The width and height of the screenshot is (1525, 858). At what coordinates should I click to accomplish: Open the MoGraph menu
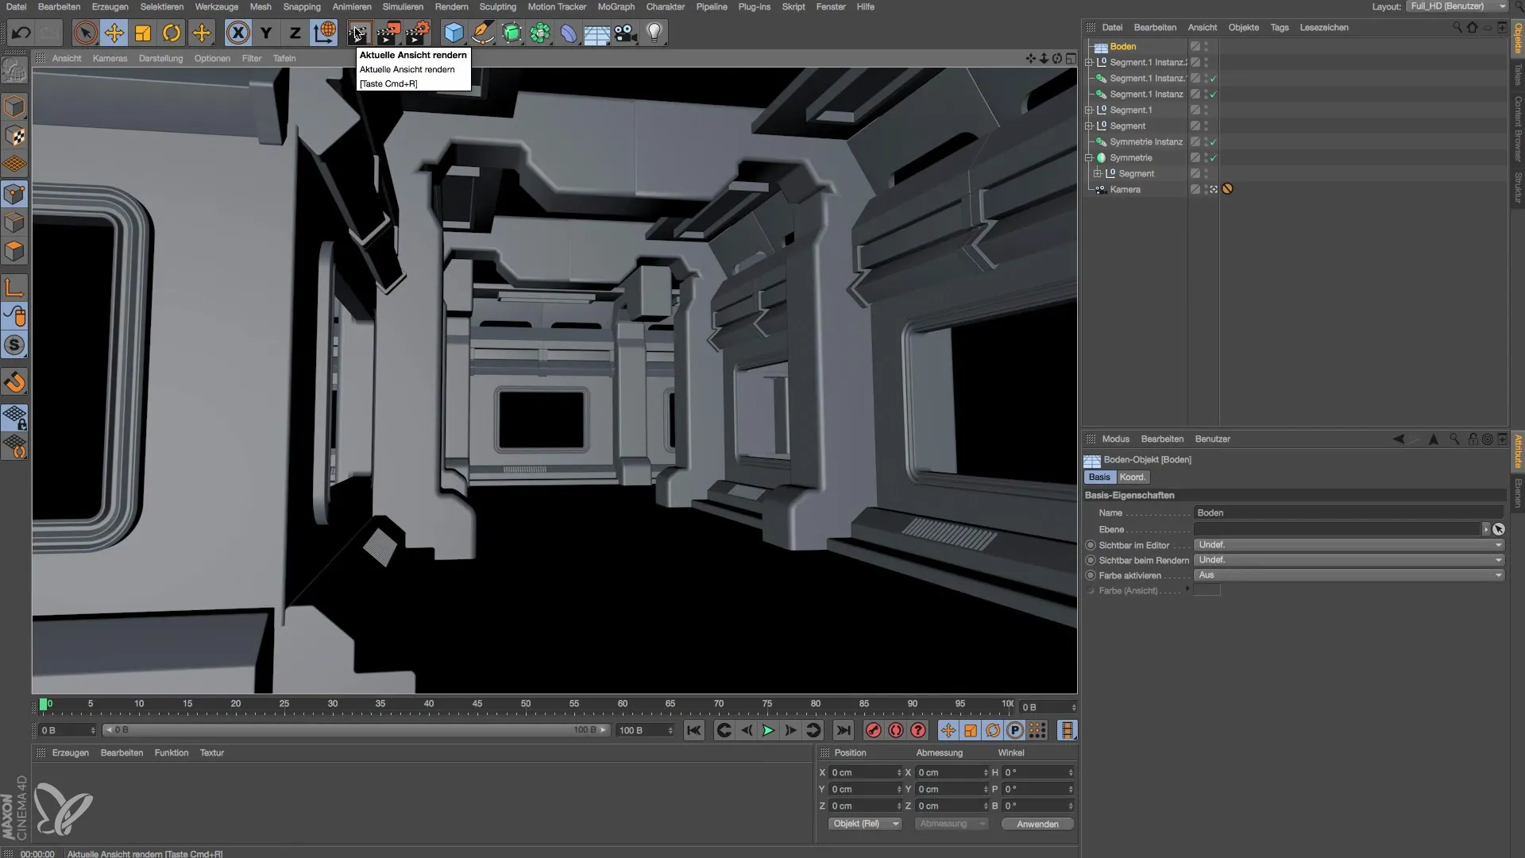[x=616, y=6]
